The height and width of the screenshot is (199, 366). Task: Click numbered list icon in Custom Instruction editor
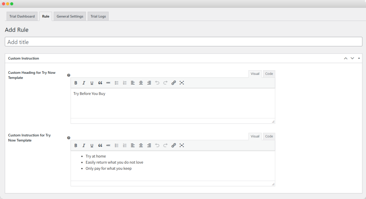click(125, 146)
